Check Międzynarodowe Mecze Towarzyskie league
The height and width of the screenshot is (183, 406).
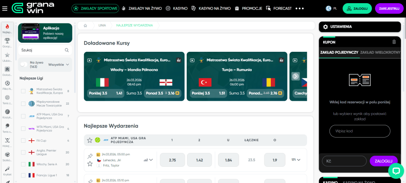coord(23,104)
